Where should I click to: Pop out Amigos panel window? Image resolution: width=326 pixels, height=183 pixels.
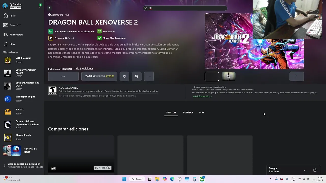tap(315, 170)
